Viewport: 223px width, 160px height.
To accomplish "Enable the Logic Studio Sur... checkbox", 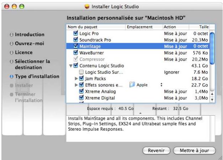I will click(x=81, y=72).
